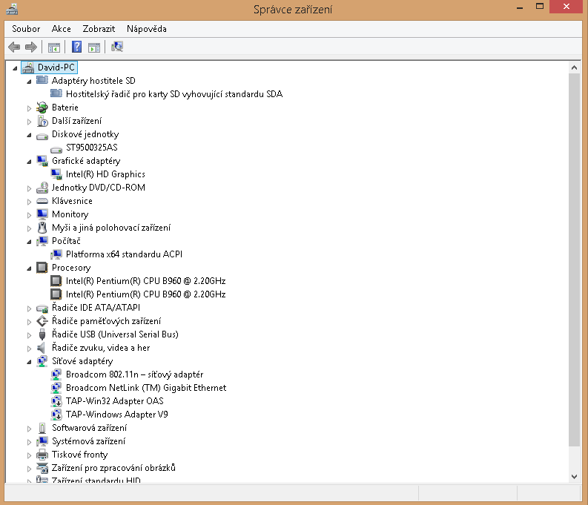588x505 pixels.
Task: Click the David-PC computer icon
Action: (x=28, y=67)
